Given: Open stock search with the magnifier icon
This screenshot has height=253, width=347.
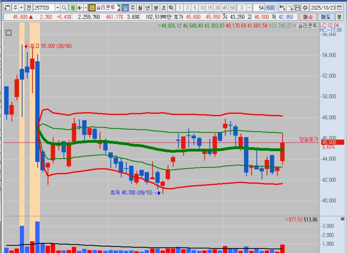Looking at the screenshot, I should click(x=64, y=8).
